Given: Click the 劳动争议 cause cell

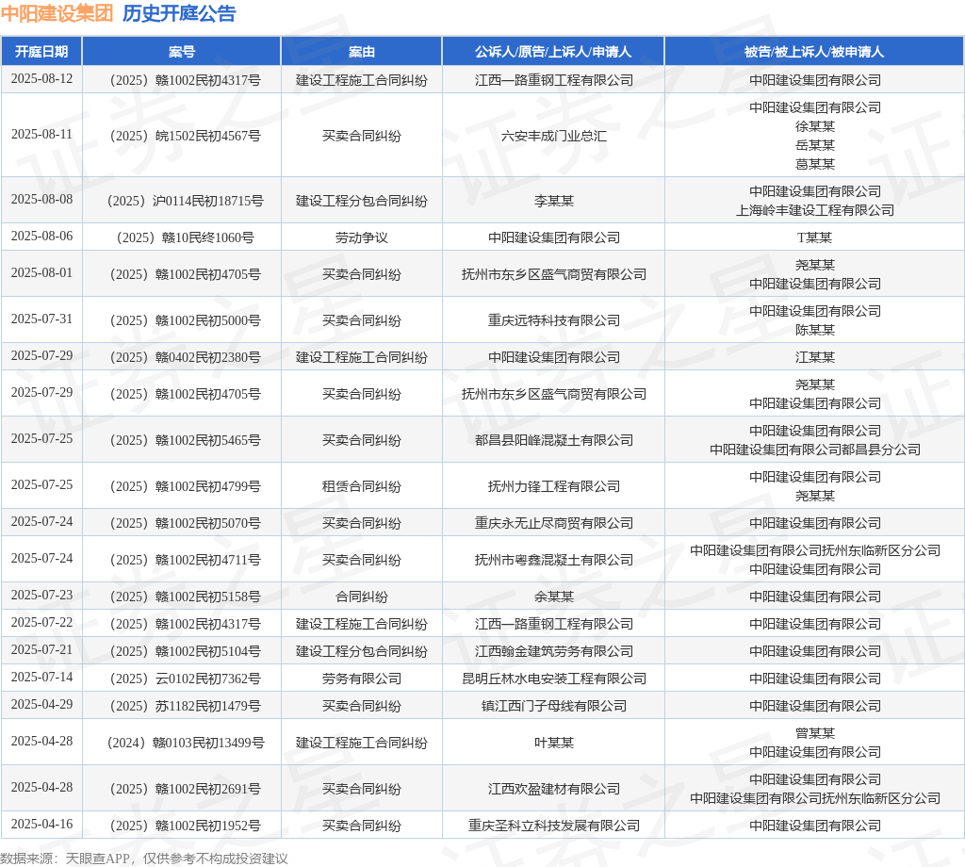Looking at the screenshot, I should coord(362,237).
